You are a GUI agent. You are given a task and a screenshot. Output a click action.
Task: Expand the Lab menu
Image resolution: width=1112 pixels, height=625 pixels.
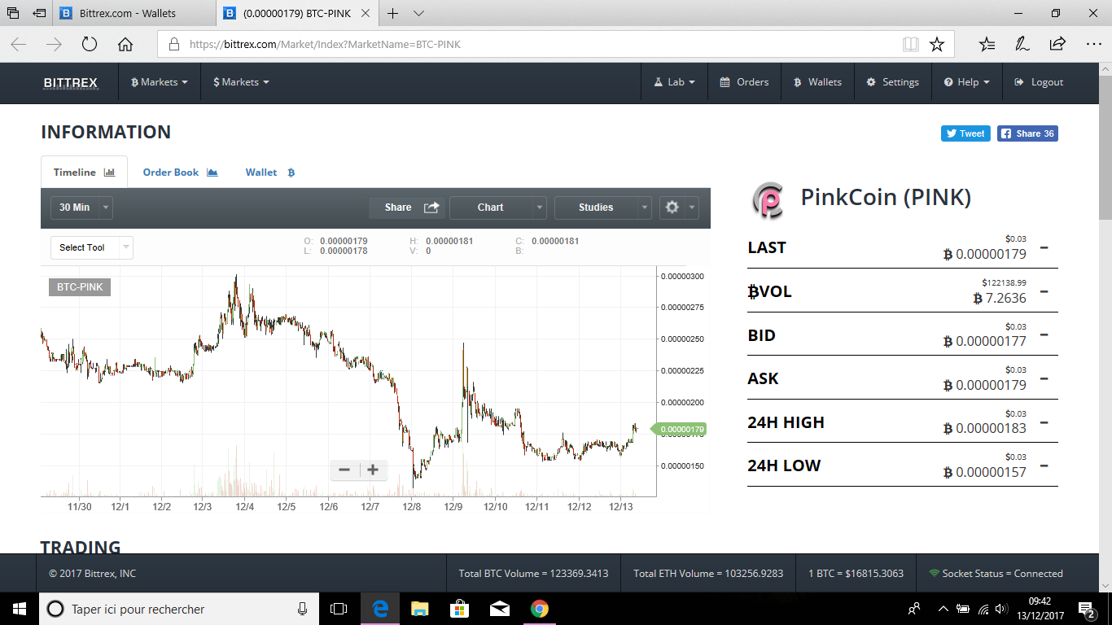674,82
